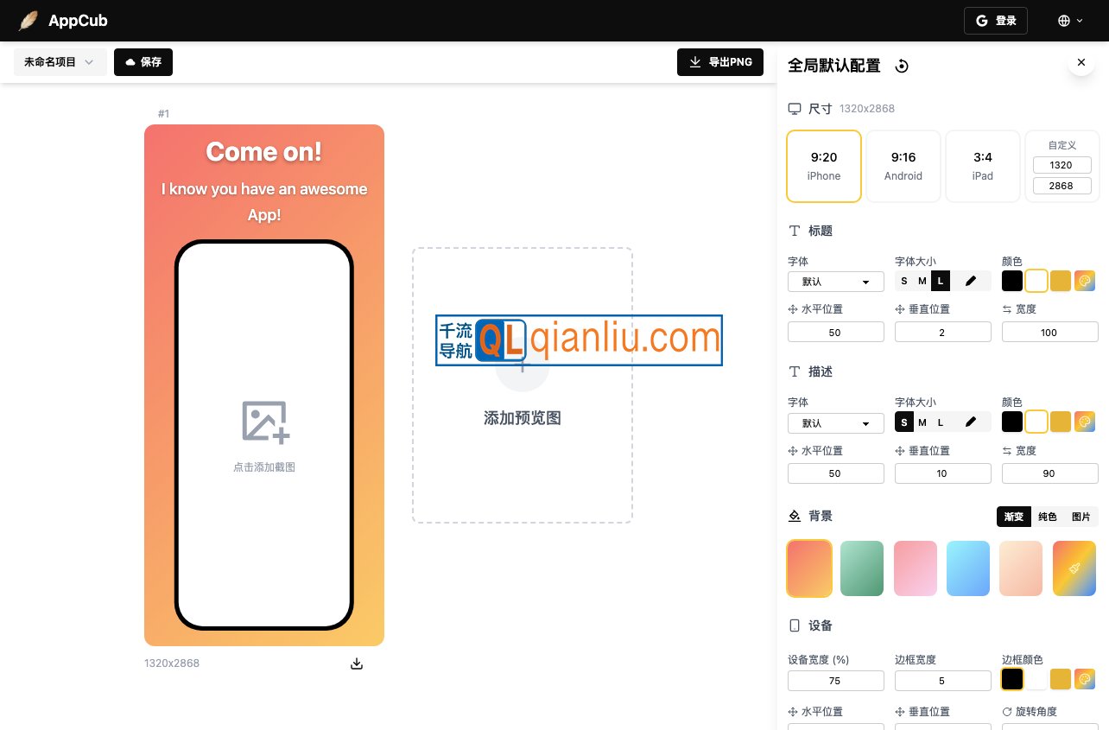Open the rainbow palette picker for title color

(1084, 281)
